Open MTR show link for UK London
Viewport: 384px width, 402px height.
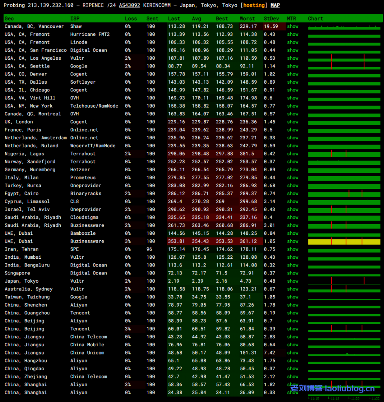coord(292,122)
